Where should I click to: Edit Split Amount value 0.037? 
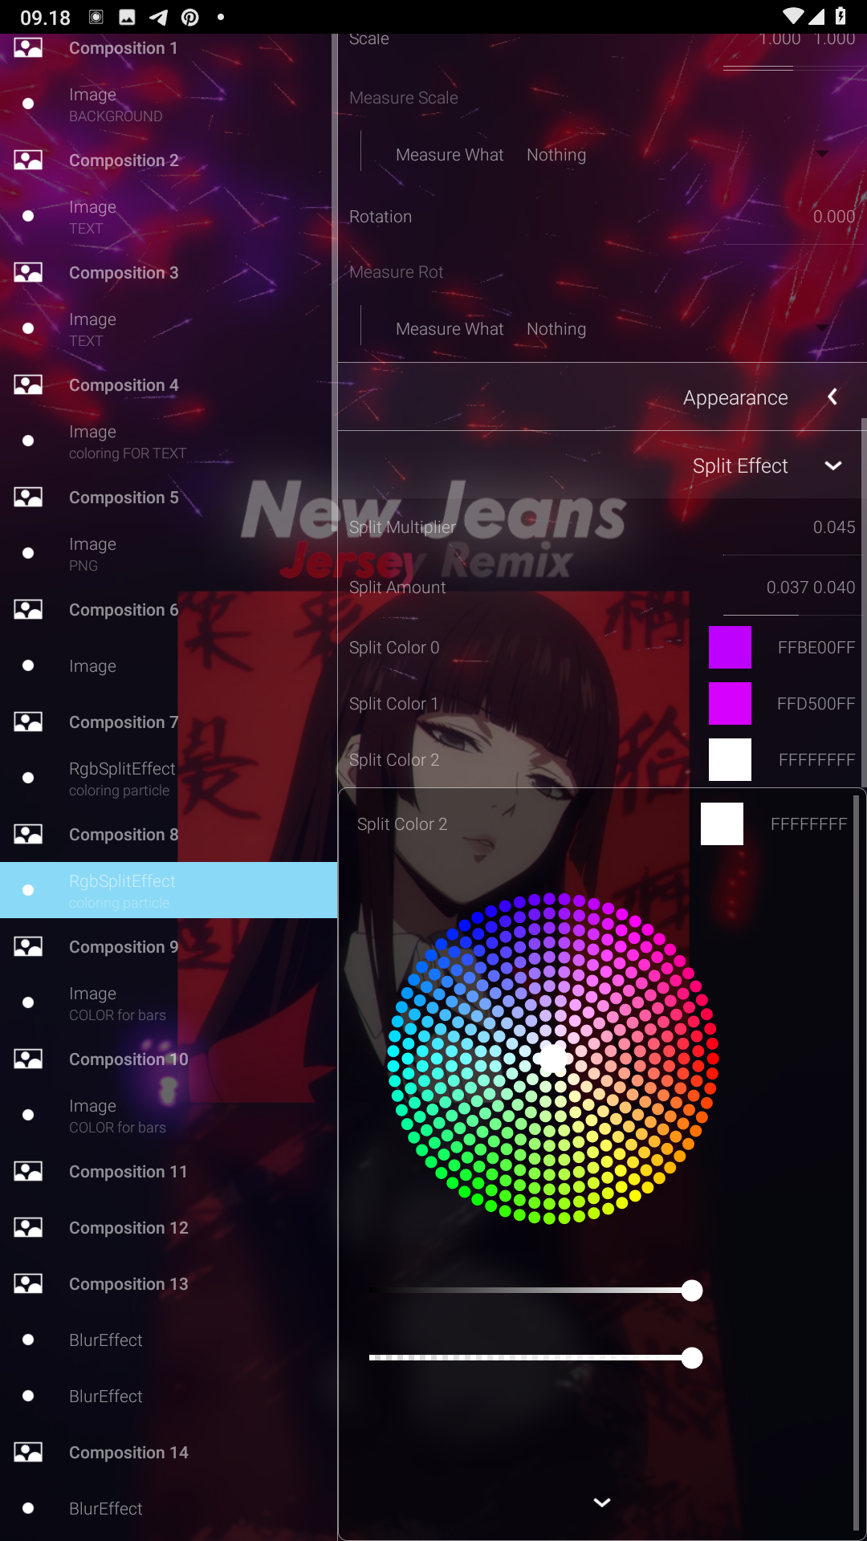coord(788,588)
